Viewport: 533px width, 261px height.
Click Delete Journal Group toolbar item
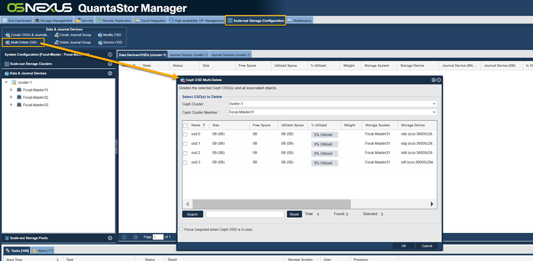click(x=72, y=43)
